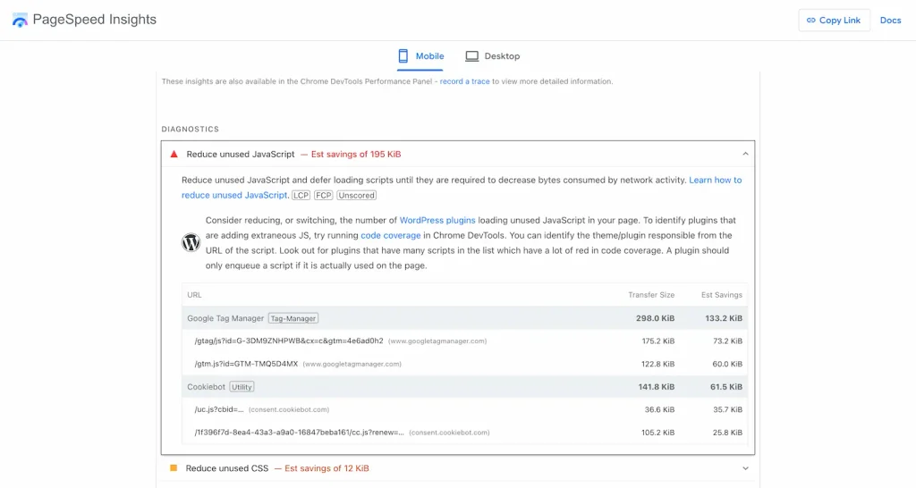Click the desktop monitor icon
Image resolution: width=916 pixels, height=488 pixels.
pos(472,56)
